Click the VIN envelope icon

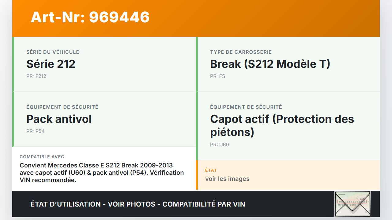pyautogui.click(x=352, y=204)
